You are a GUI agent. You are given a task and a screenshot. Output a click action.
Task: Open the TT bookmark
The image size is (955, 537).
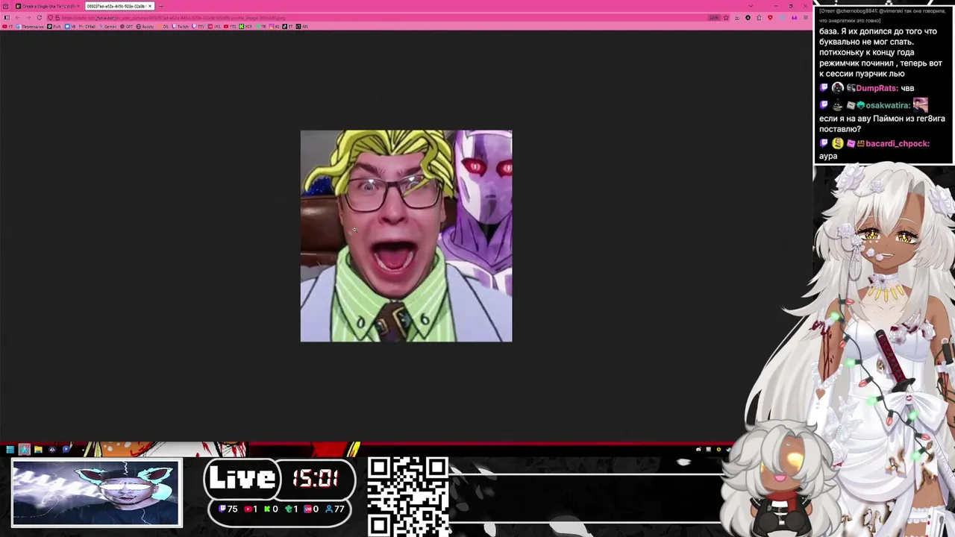click(287, 26)
